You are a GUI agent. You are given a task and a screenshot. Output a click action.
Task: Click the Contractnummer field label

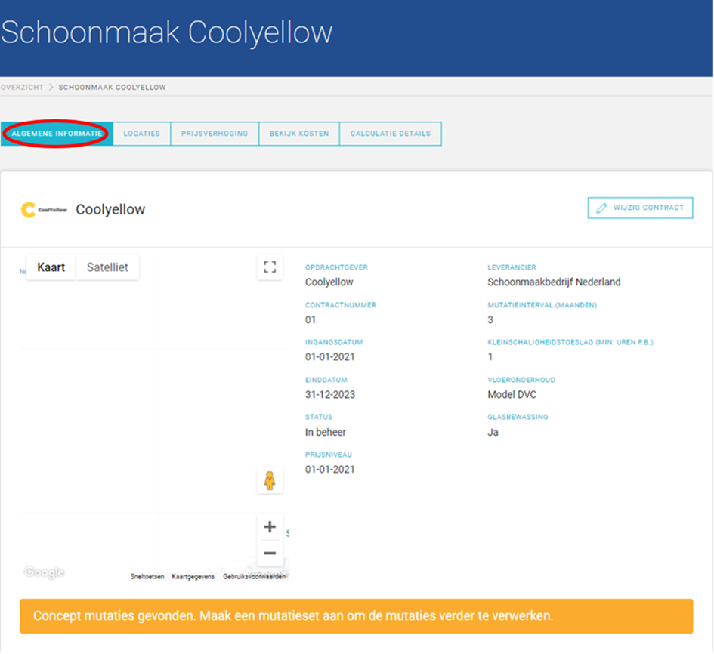click(341, 305)
